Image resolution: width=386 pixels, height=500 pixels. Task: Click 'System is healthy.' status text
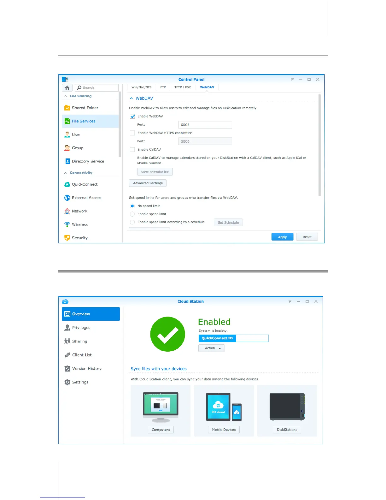click(x=213, y=331)
